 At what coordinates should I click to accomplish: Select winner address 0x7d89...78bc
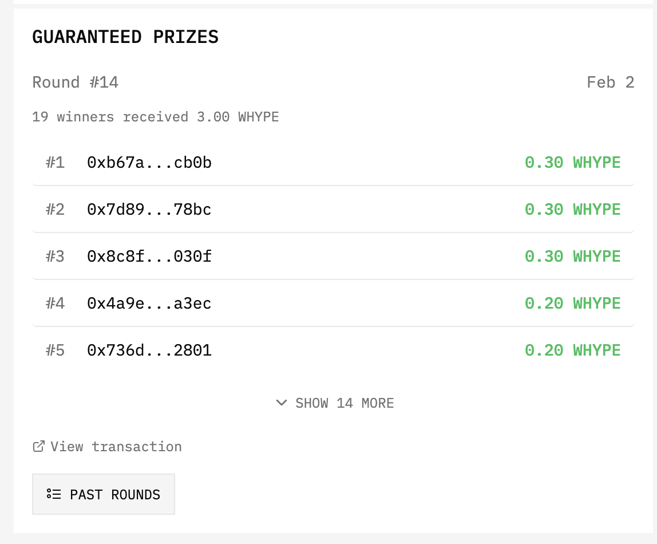[149, 210]
